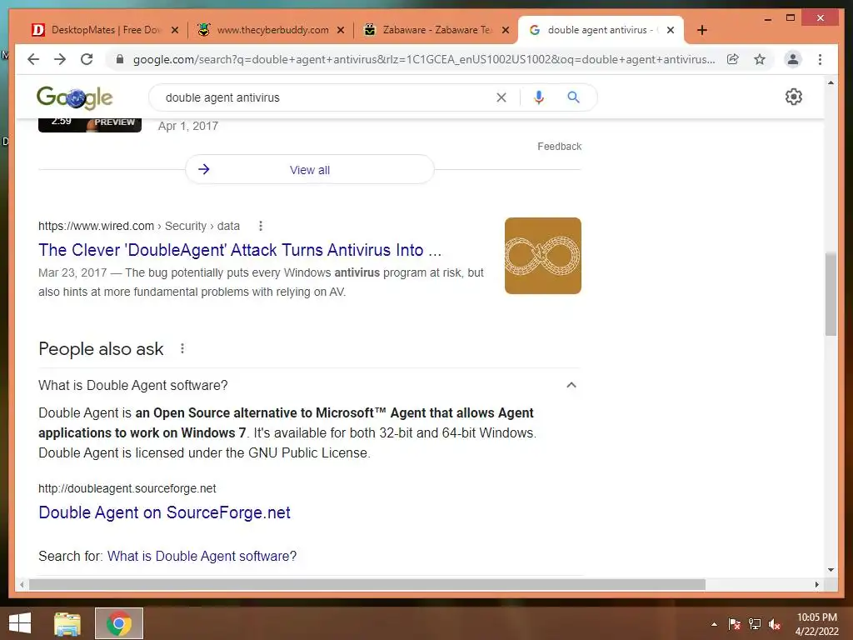Click the doubleagent.sourceforge.net URL text

point(127,488)
